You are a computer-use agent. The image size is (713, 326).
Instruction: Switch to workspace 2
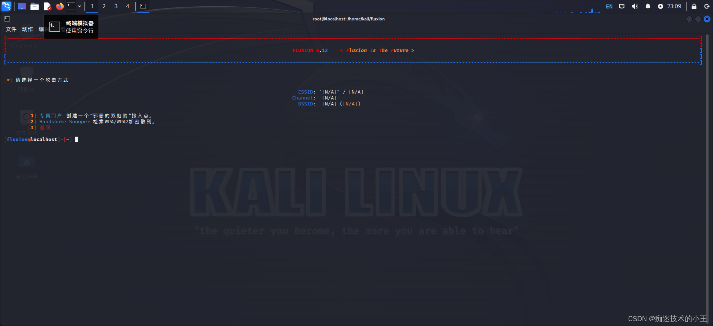pos(104,6)
